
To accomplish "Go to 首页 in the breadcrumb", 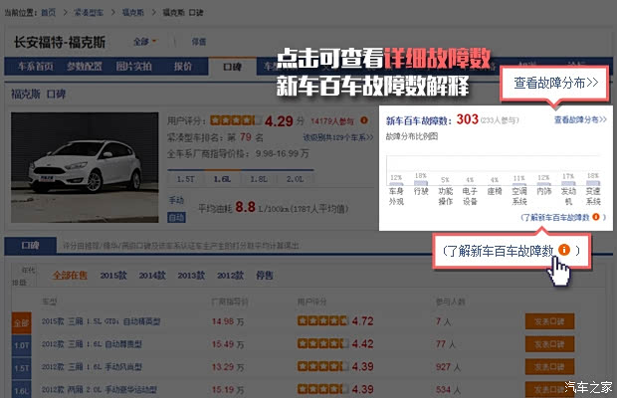I will (x=49, y=13).
